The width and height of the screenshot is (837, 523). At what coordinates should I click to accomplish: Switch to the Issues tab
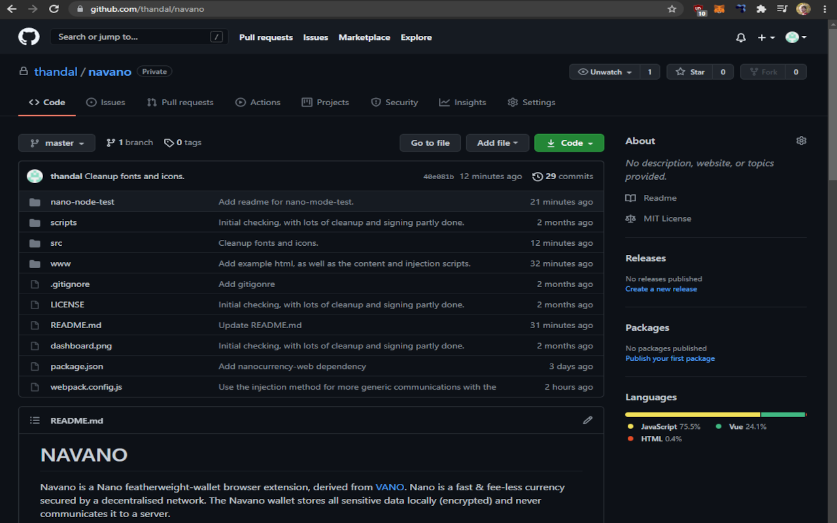pos(105,103)
